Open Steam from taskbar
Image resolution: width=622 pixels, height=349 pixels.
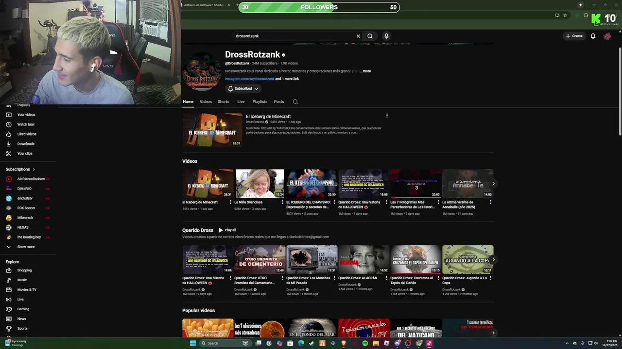tap(311, 343)
